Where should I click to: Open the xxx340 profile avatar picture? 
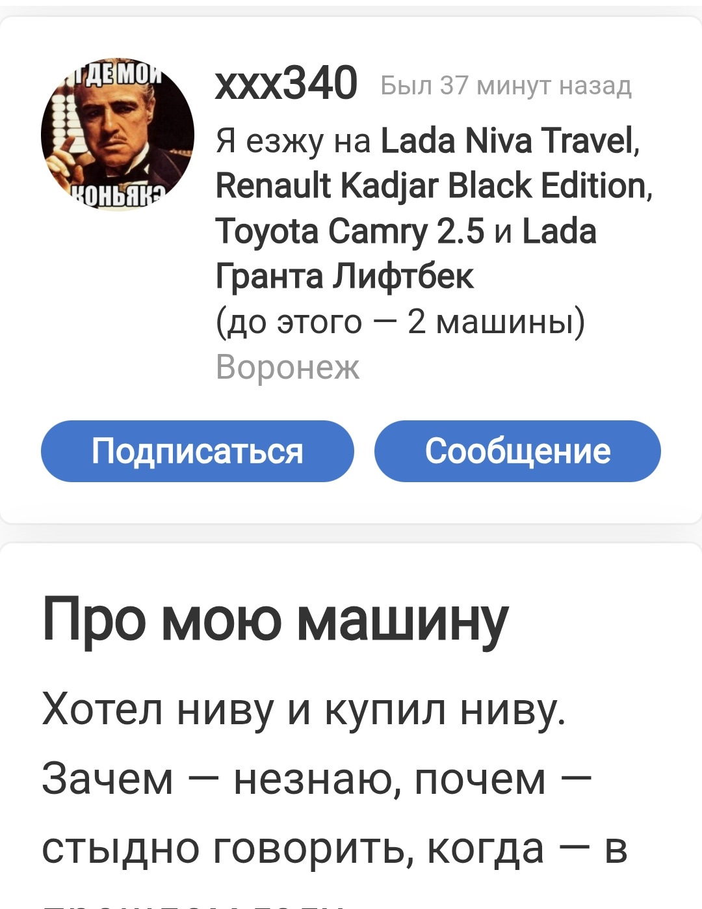coord(118,135)
